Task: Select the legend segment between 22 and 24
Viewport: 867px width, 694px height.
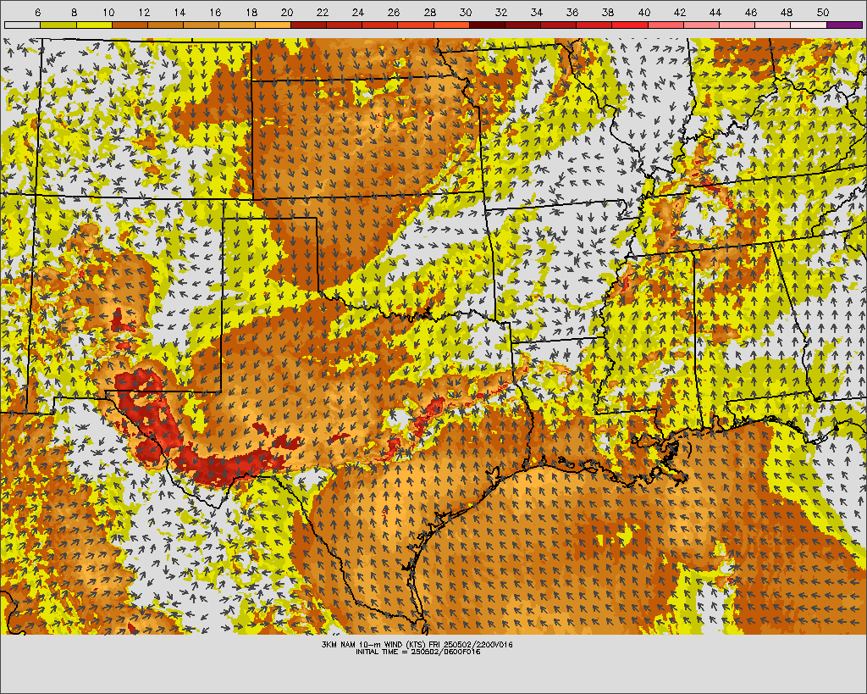Action: click(344, 25)
